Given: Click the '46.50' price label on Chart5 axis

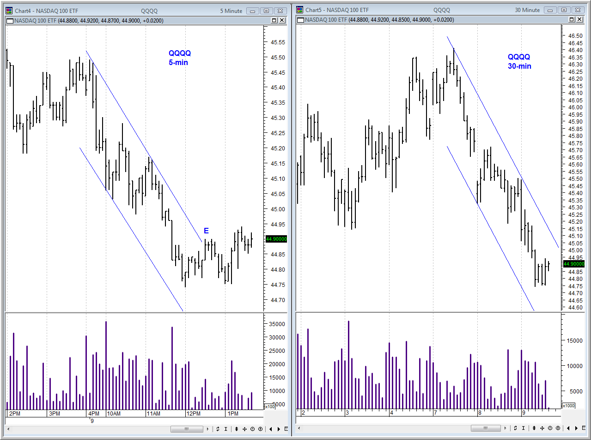Looking at the screenshot, I should coord(575,36).
